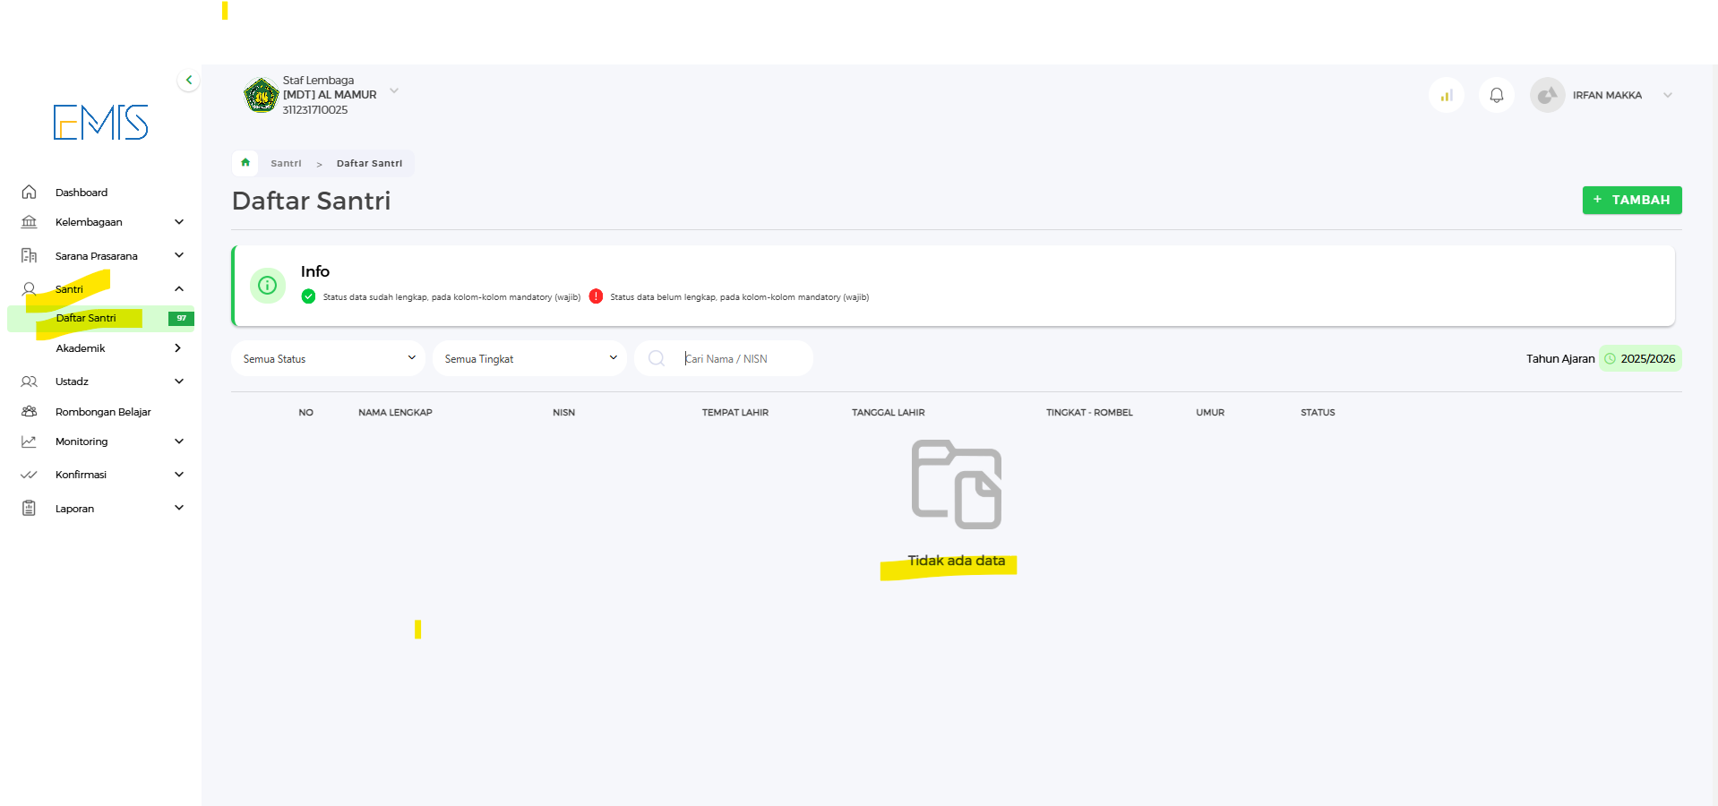Click the bar chart statistics icon
This screenshot has height=806, width=1718.
[1446, 95]
